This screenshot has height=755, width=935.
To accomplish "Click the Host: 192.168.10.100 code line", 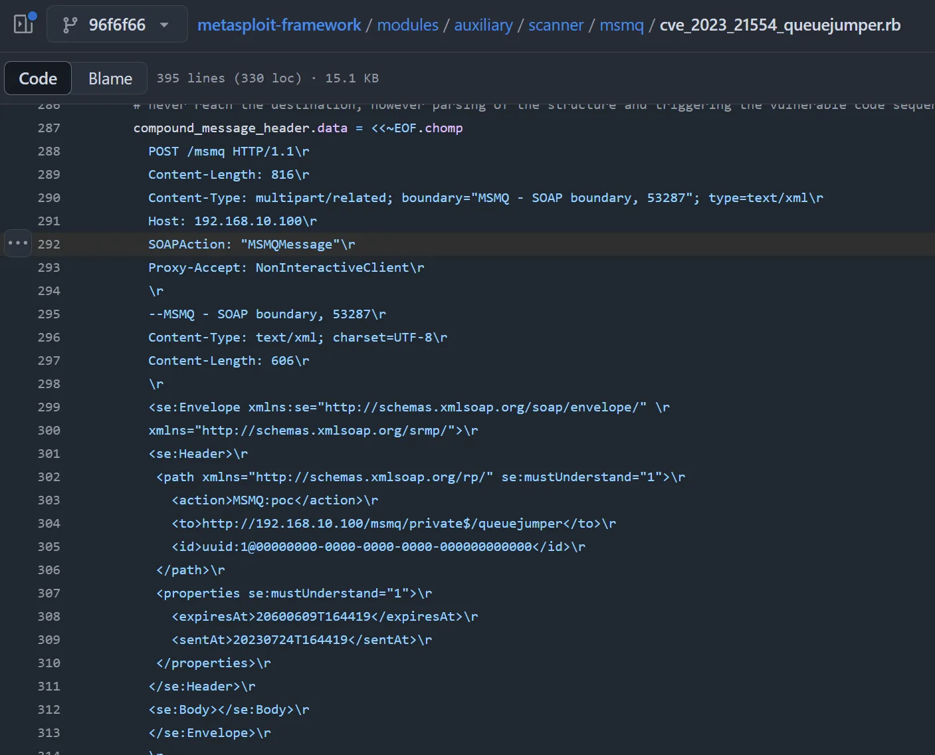I will (232, 221).
